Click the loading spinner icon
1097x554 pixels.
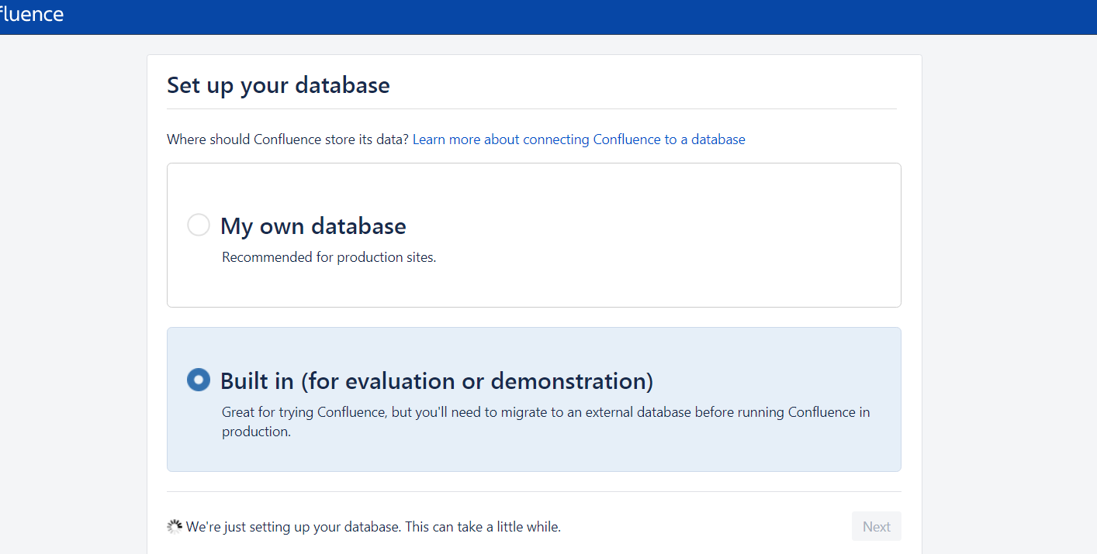pos(174,525)
